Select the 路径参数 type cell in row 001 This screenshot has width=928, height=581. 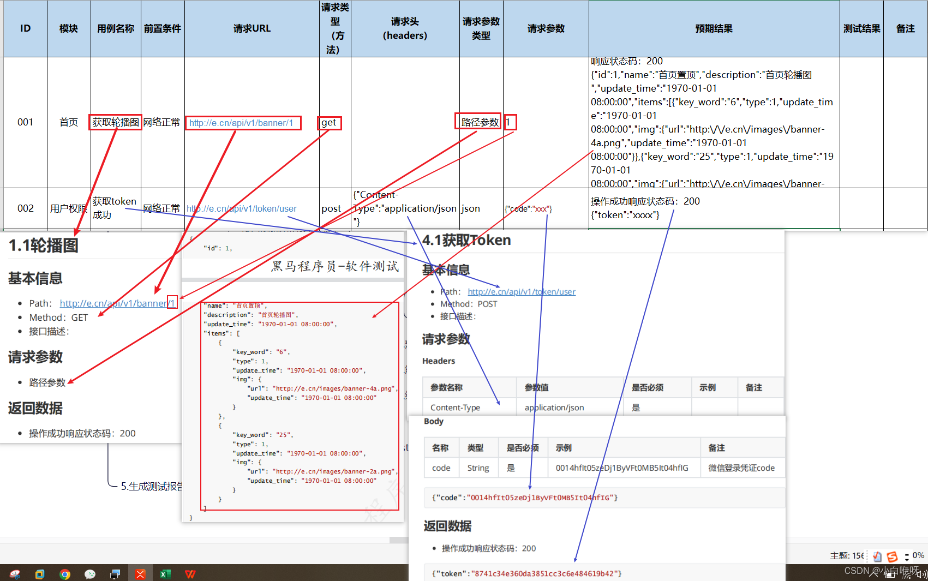pos(481,122)
